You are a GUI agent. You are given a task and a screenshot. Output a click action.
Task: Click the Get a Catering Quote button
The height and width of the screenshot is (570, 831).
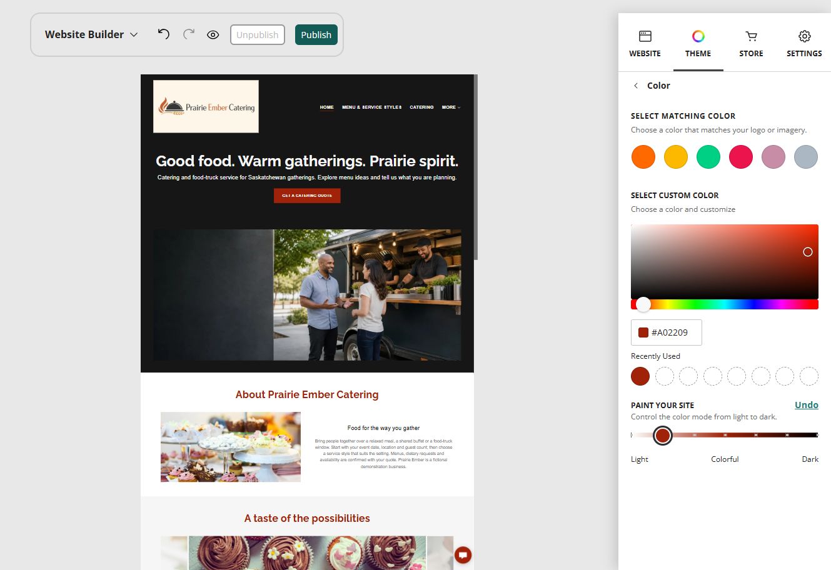click(x=307, y=196)
